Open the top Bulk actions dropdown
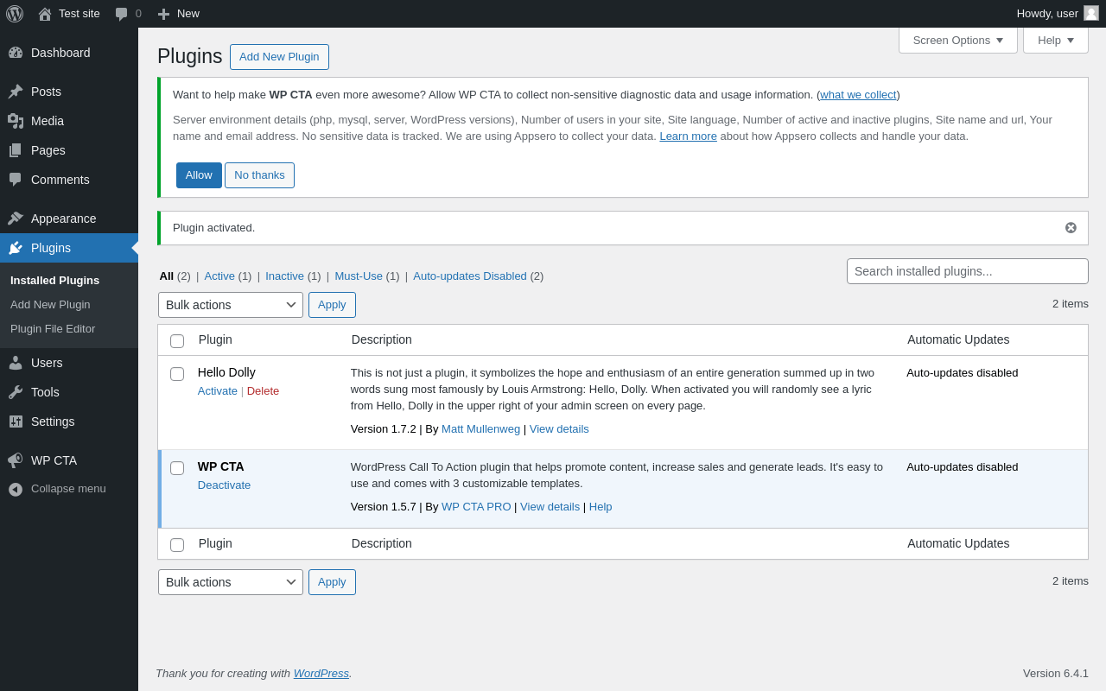 (230, 305)
